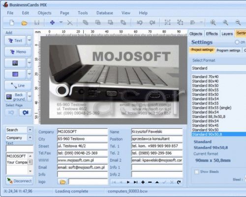246x197 pixels.
Task: Click the second object ordering icon
Action: (x=98, y=22)
